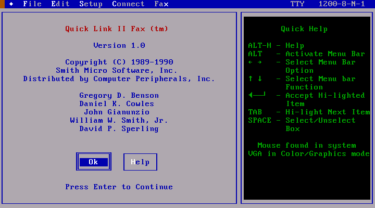This screenshot has width=375, height=208.
Task: Open the File menu
Action: [32, 4]
